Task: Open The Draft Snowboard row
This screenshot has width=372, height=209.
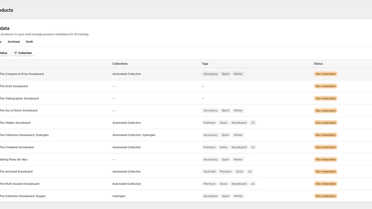Action: tap(186, 86)
